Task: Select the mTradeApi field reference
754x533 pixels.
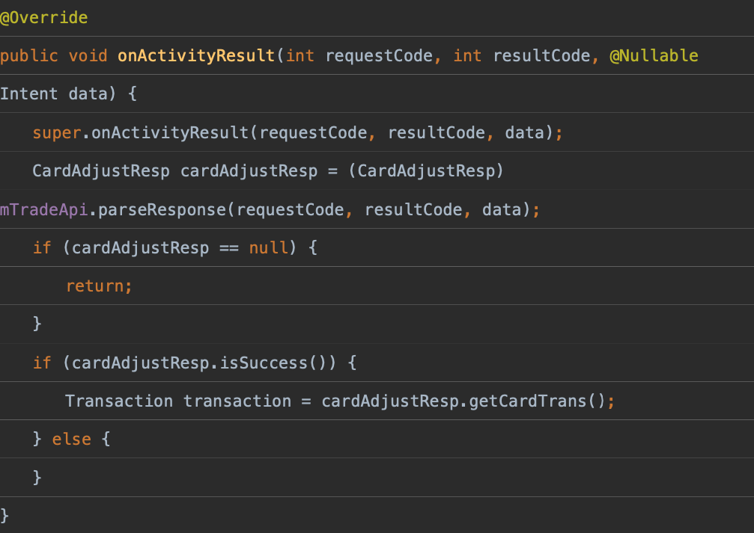Action: (44, 210)
